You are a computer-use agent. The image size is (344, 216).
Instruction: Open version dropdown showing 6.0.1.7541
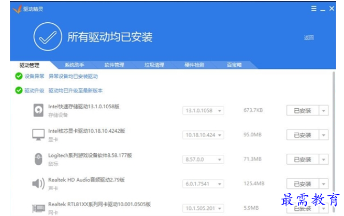tap(203, 184)
